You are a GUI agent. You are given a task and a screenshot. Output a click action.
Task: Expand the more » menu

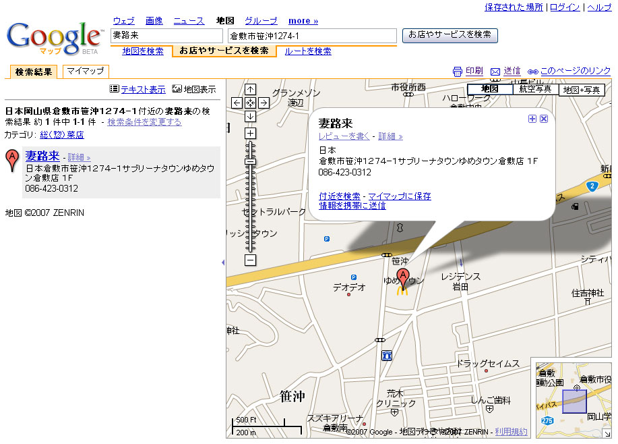(303, 21)
